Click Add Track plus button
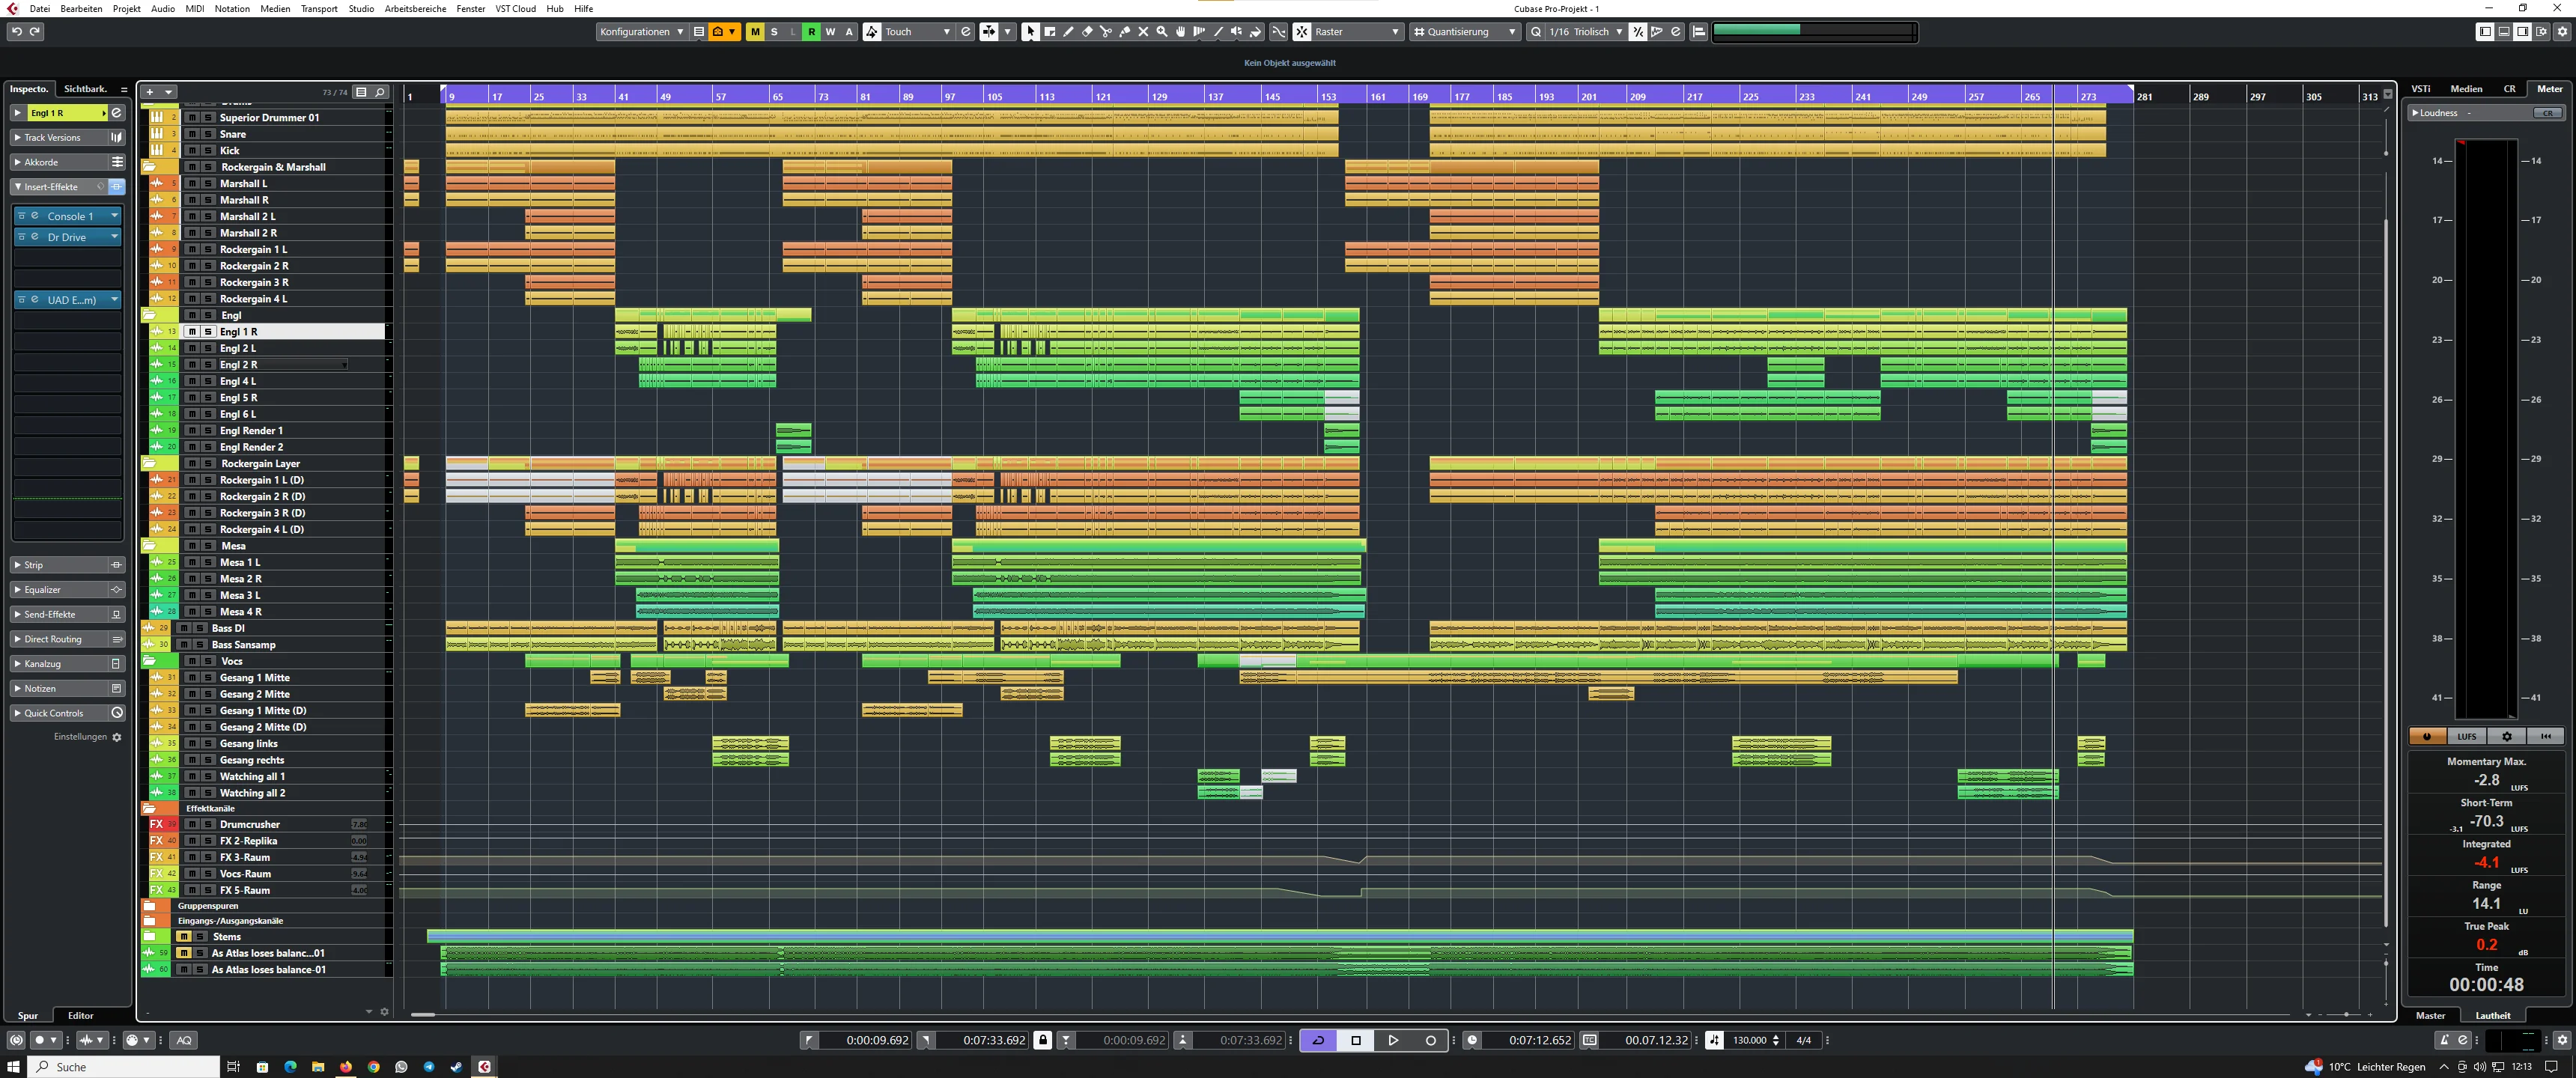Screen dimensions: 2576x1078 point(150,92)
